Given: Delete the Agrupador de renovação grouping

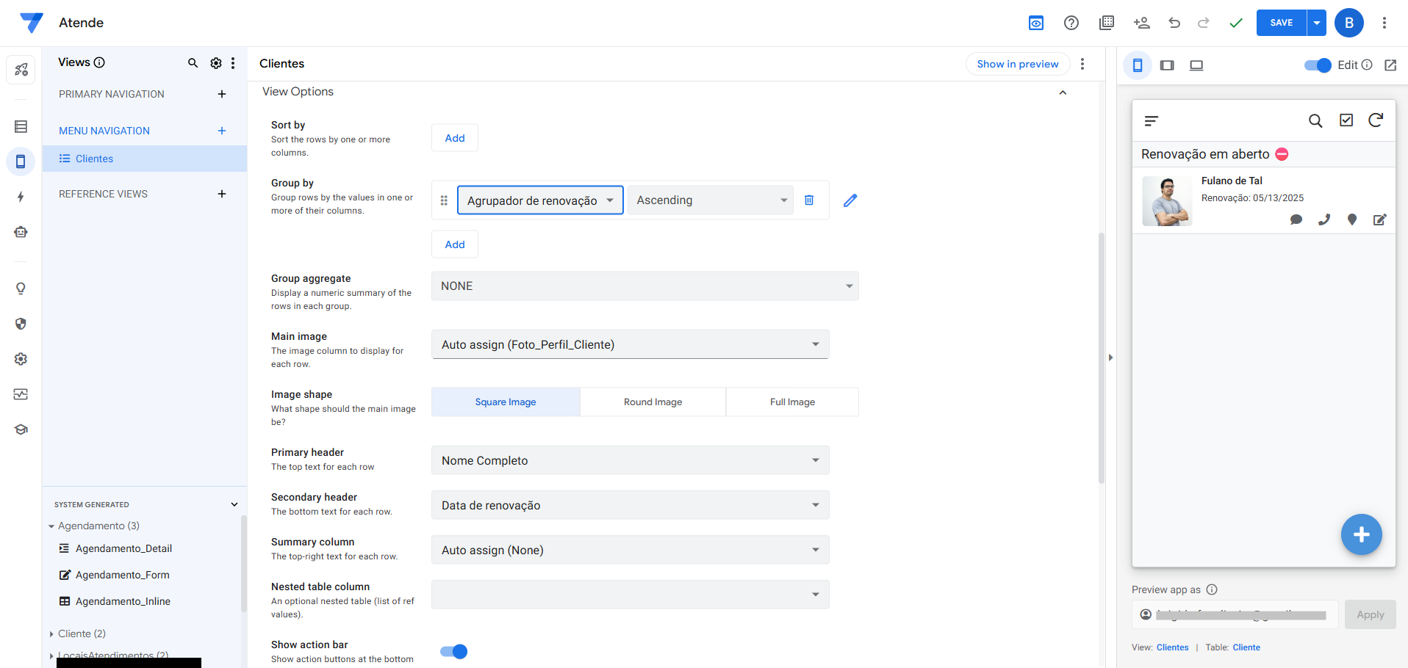Looking at the screenshot, I should tap(808, 200).
